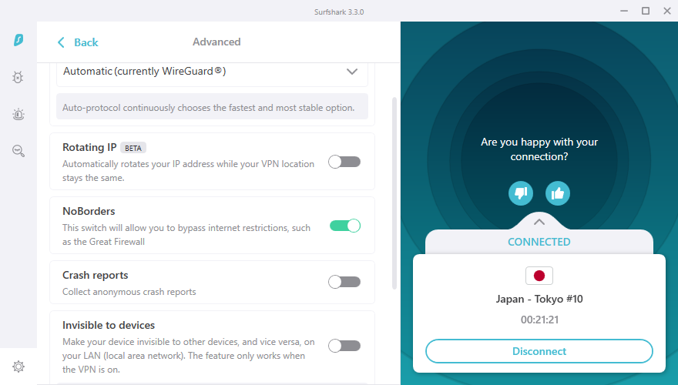Screen dimensions: 678x385
Task: Click the NoBorders heading
Action: (89, 211)
